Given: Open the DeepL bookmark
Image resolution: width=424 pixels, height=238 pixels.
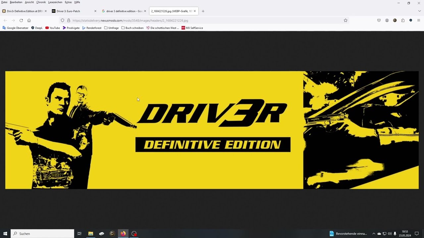Looking at the screenshot, I should point(37,28).
